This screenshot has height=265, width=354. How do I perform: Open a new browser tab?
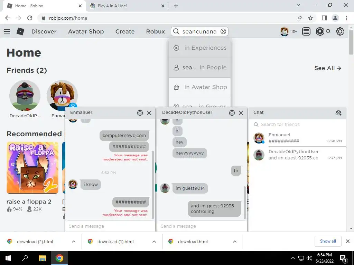pos(176,6)
